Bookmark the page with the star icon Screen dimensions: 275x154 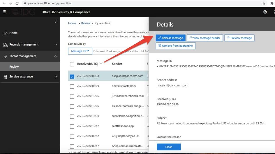click(x=264, y=3)
